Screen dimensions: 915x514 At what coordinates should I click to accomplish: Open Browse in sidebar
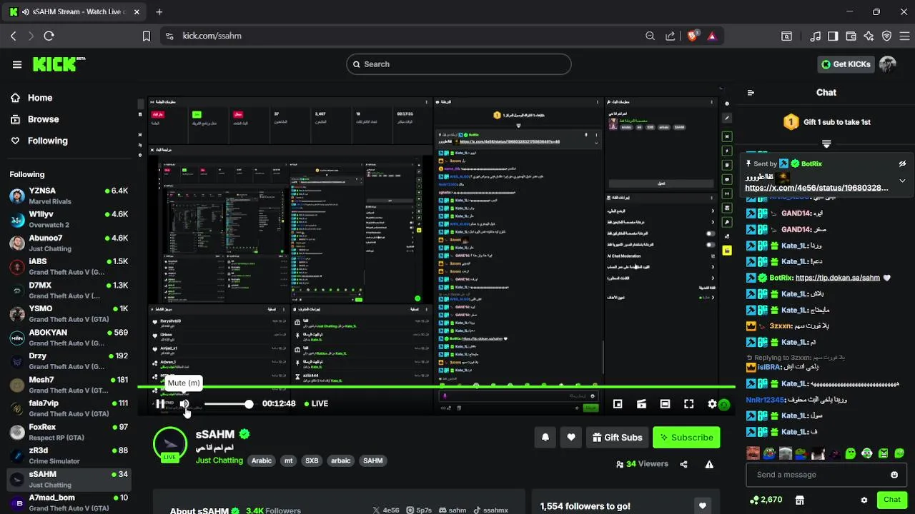(43, 119)
